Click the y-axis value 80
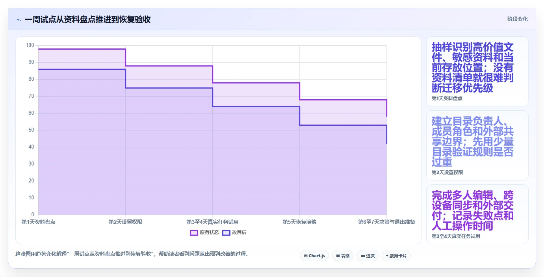This screenshot has height=277, width=544. [x=32, y=79]
